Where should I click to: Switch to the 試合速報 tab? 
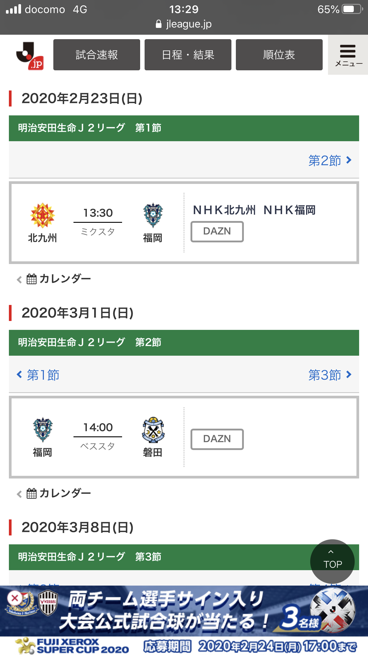tap(97, 55)
